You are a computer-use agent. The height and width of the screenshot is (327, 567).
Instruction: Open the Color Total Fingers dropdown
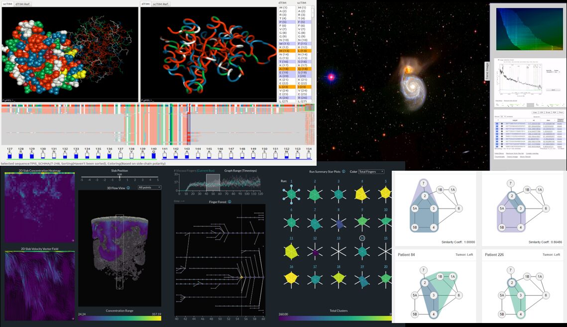coord(371,172)
